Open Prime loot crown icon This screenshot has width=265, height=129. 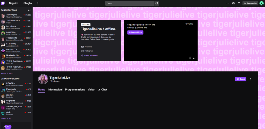pyautogui.click(x=228, y=3)
